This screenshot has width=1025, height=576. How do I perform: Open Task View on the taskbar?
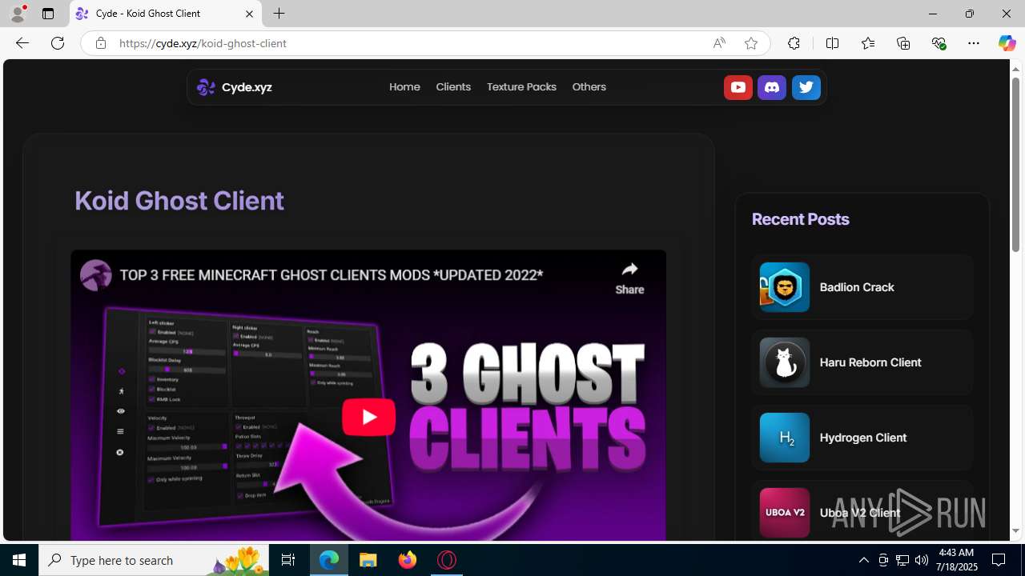pos(288,560)
